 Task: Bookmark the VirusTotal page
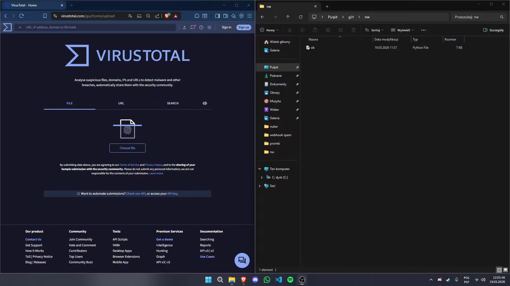45,16
